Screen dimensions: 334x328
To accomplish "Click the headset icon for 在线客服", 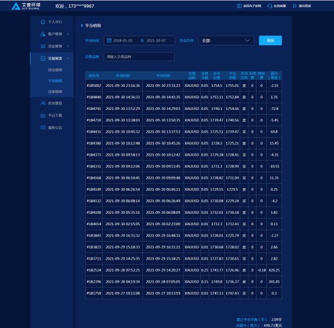I will (x=270, y=6).
